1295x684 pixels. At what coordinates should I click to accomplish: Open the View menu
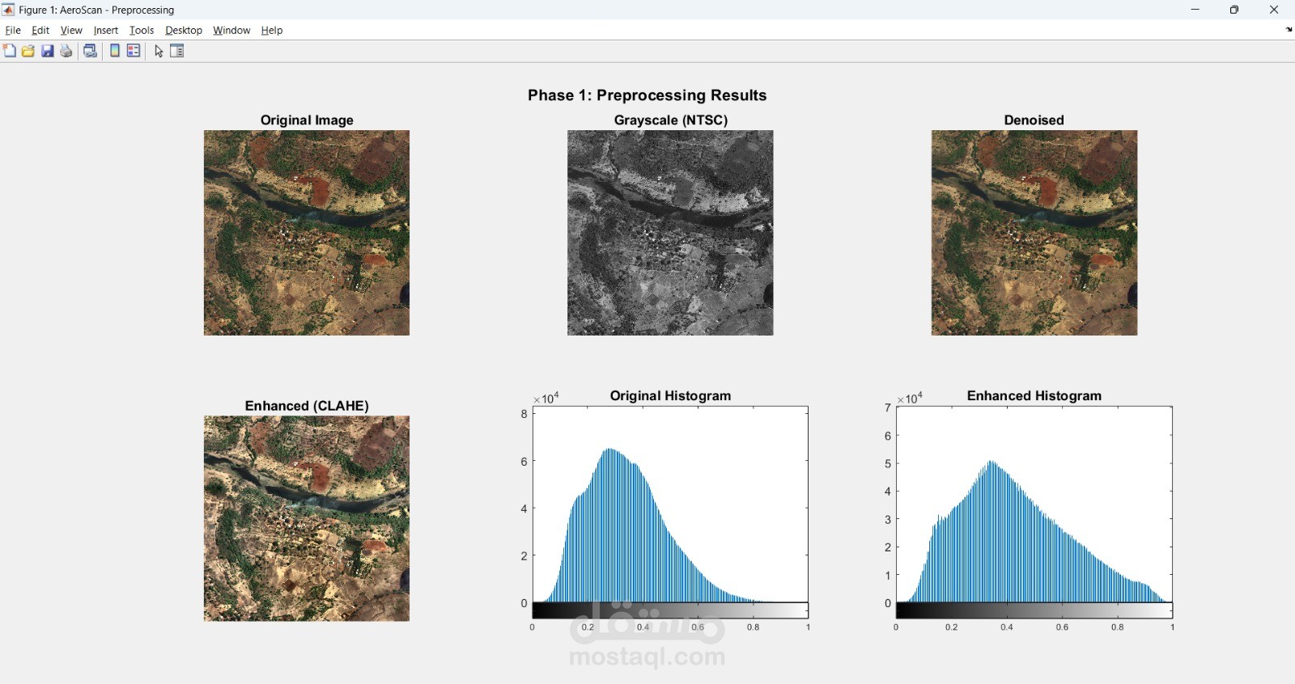(x=71, y=31)
